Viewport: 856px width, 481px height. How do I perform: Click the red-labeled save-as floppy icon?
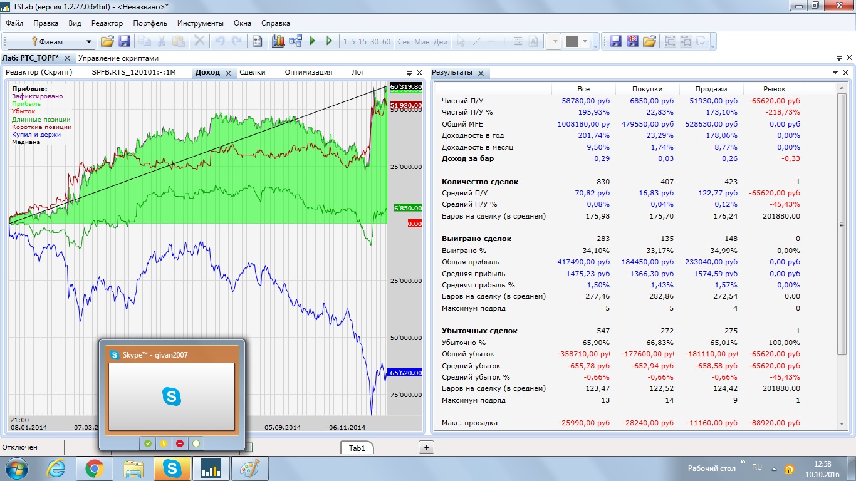(632, 41)
